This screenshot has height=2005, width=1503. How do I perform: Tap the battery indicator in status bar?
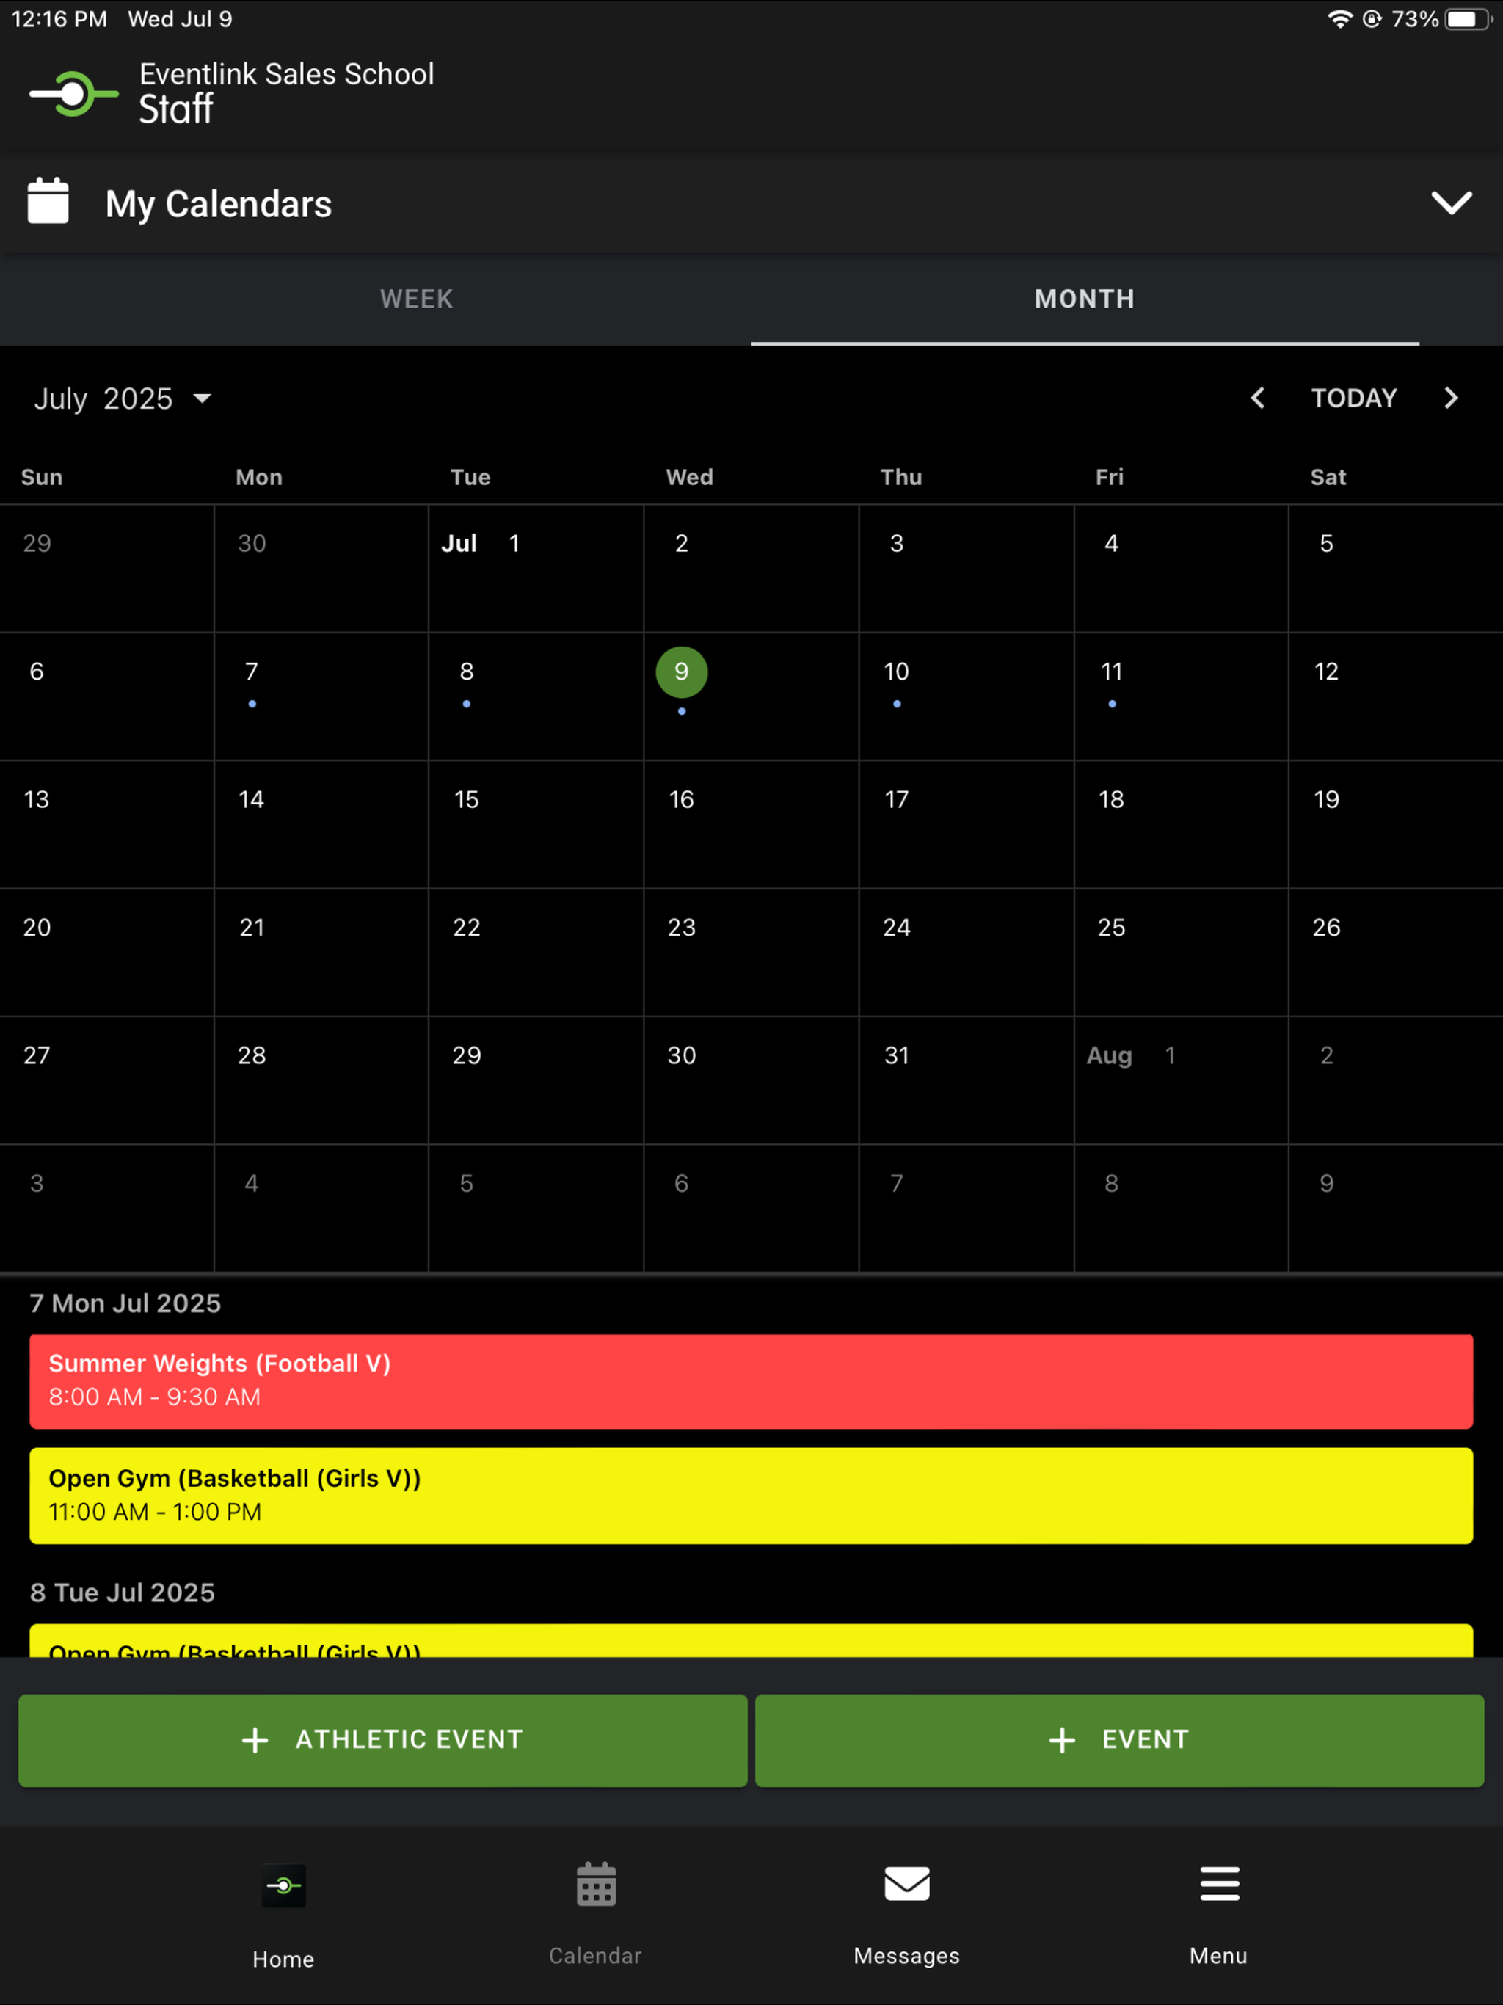click(1469, 19)
